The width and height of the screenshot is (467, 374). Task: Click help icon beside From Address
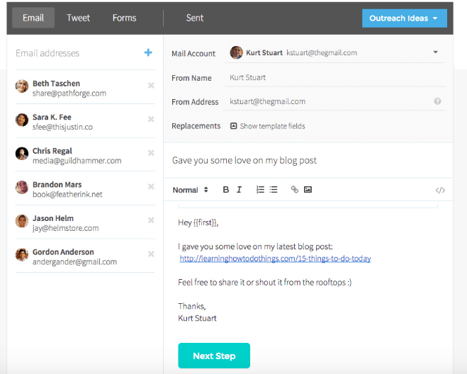pos(437,101)
